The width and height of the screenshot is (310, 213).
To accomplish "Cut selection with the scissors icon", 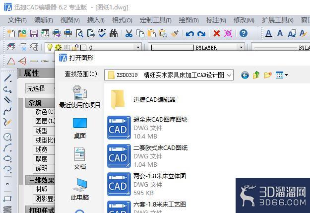I will point(128,33).
